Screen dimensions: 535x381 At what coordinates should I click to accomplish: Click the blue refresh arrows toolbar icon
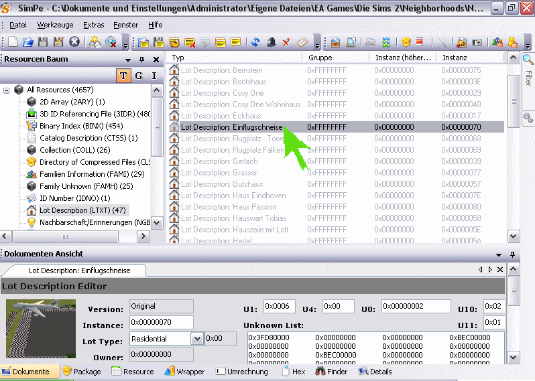255,42
